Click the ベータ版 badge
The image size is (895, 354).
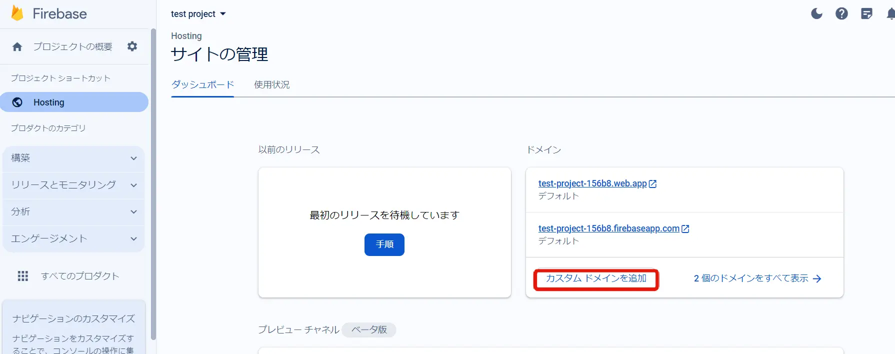click(x=369, y=330)
